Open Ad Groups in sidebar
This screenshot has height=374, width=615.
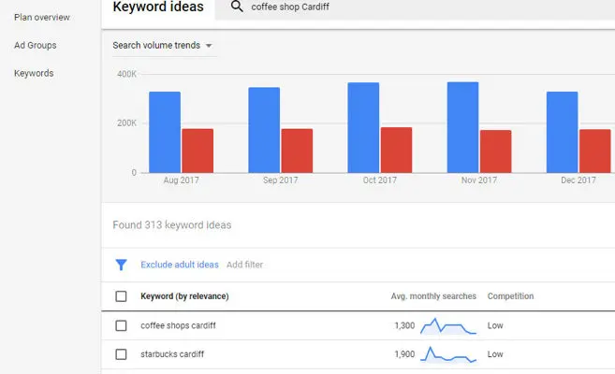click(36, 46)
